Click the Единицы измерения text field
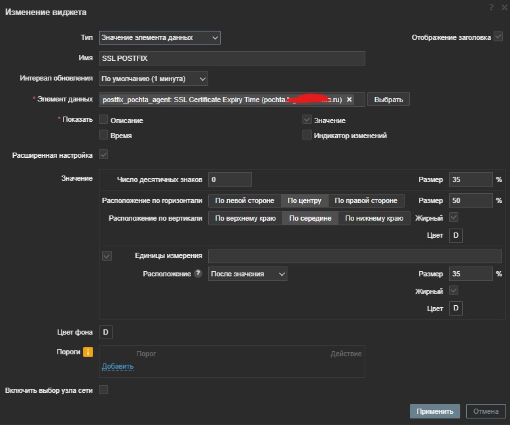Image resolution: width=510 pixels, height=425 pixels. point(354,256)
